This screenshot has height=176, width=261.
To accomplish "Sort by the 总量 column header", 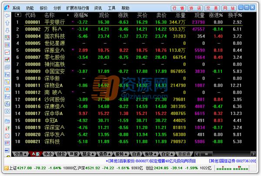I will [x=181, y=15].
